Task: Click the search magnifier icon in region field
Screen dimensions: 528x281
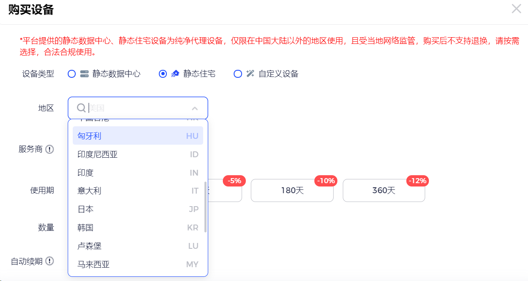Action: [x=81, y=108]
